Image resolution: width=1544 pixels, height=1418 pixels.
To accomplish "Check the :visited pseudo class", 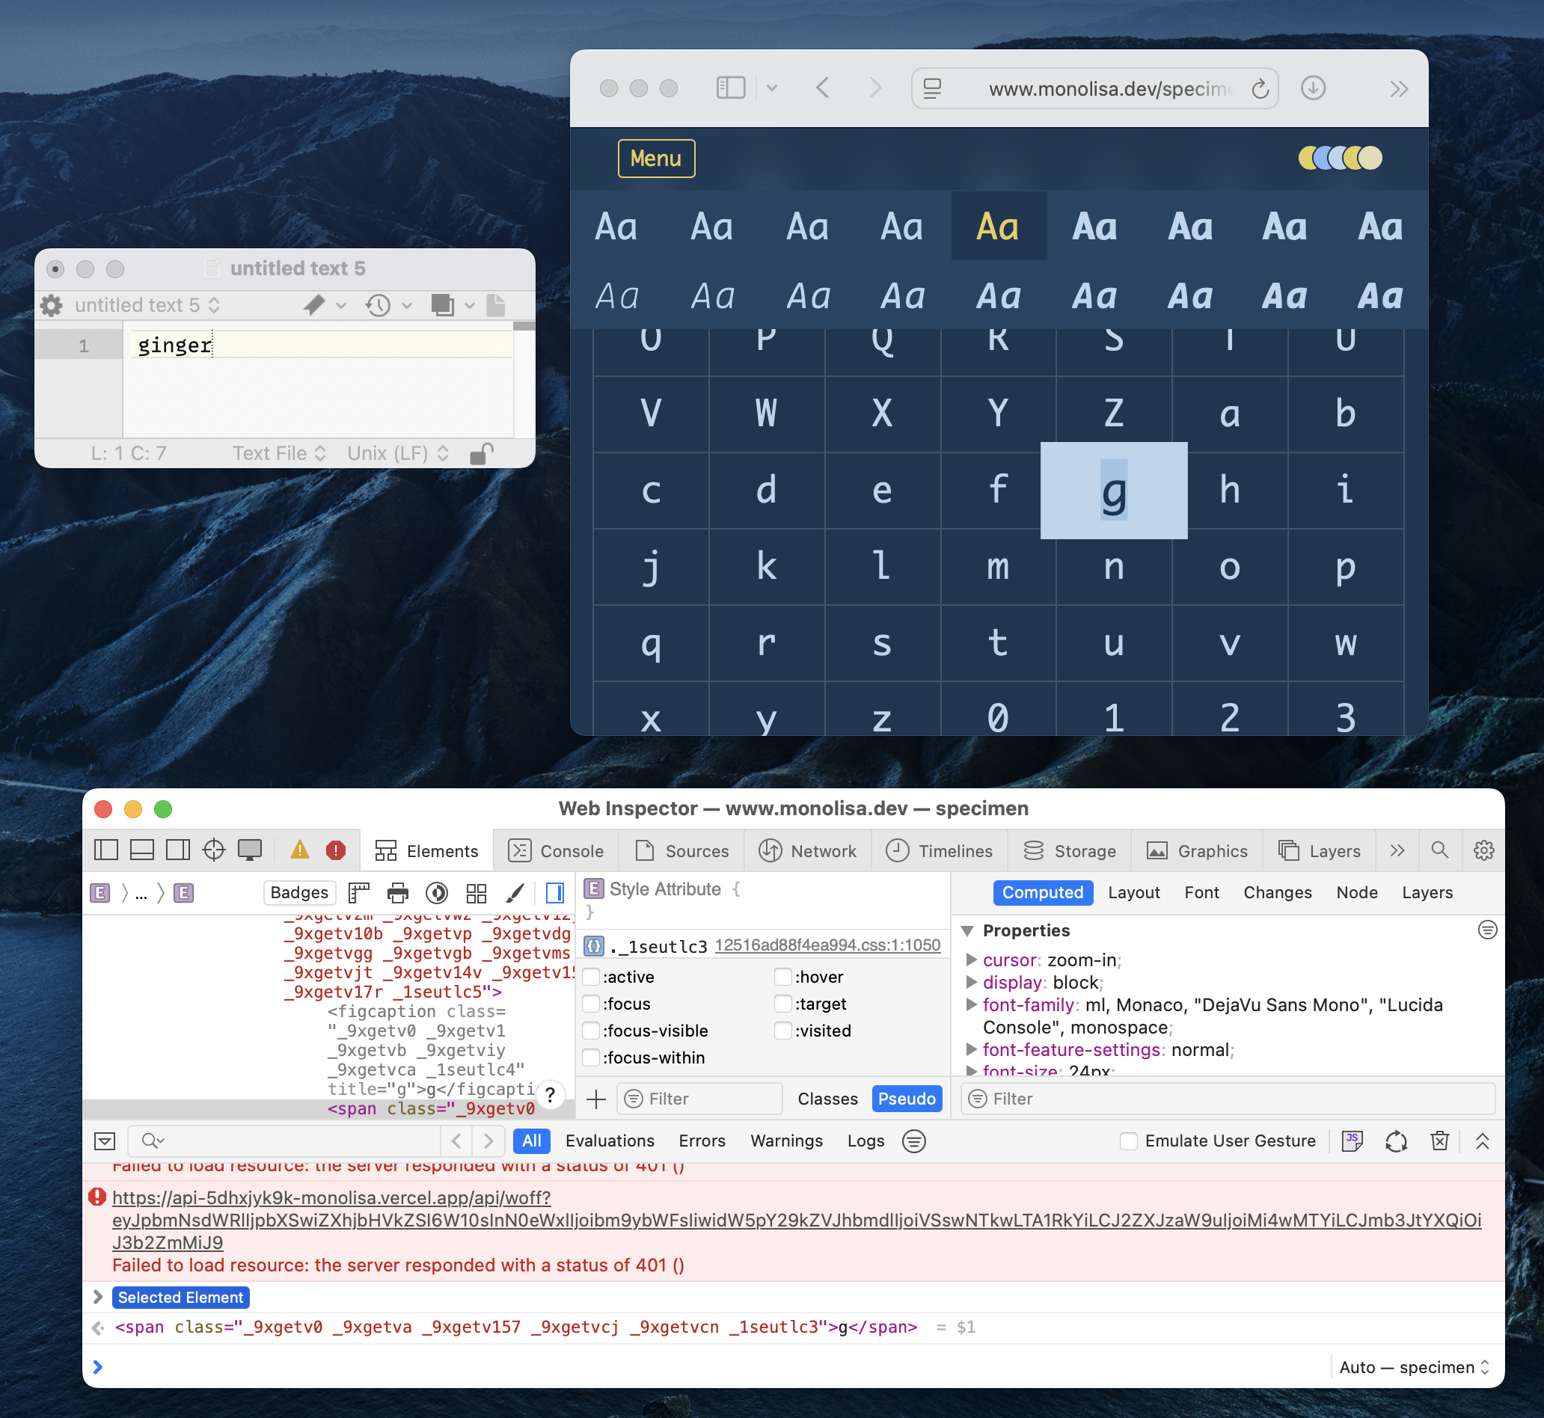I will pyautogui.click(x=782, y=1031).
